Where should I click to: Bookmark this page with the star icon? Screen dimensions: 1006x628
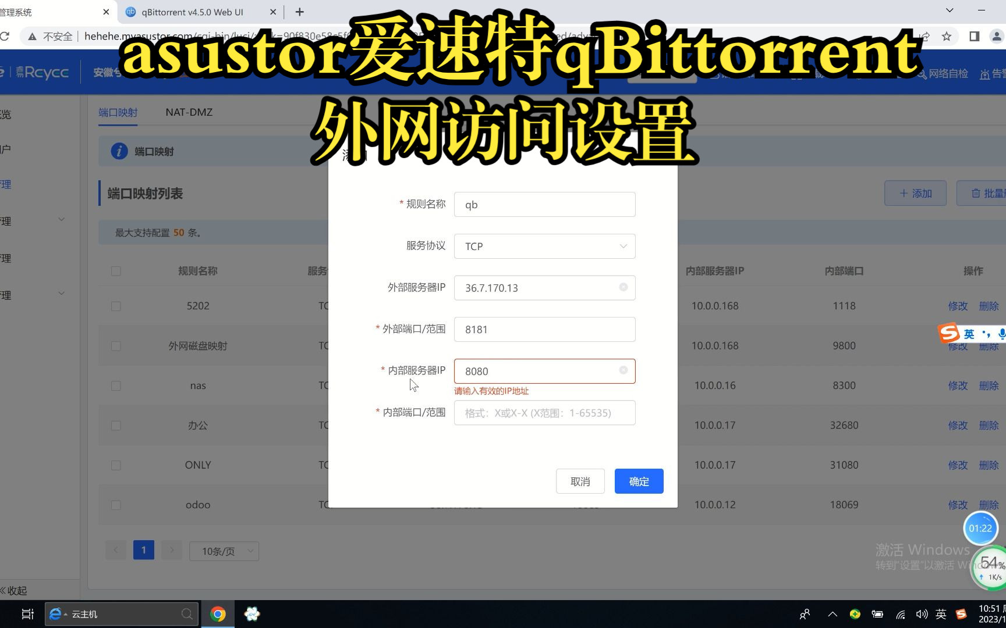[947, 37]
